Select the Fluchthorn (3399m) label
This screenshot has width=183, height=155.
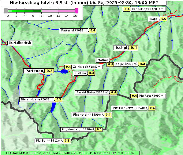pos(88,115)
